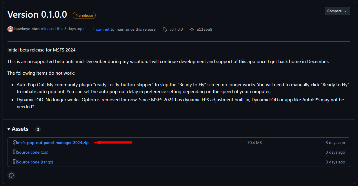Click the package icon for msfs-pop-out-panel-manager-2024.zip
The width and height of the screenshot is (358, 186).
(x=15, y=142)
